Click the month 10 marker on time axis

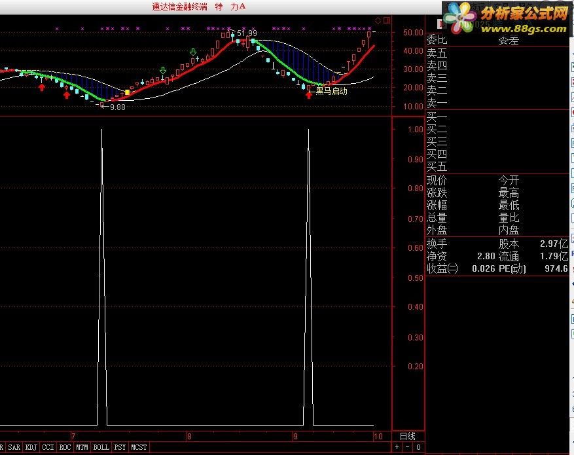[378, 436]
